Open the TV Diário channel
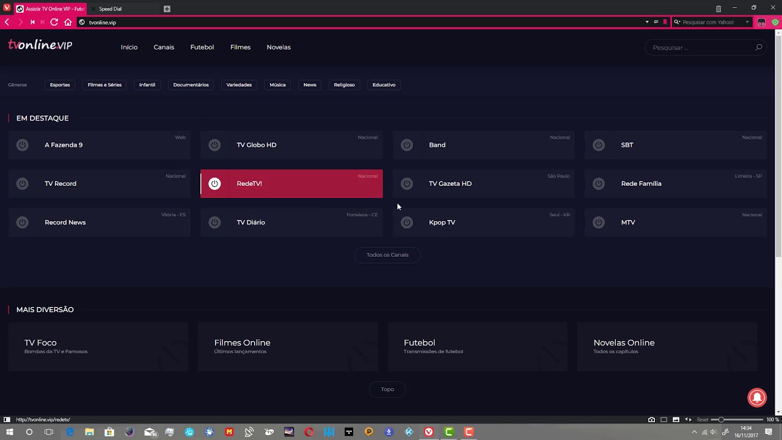782x440 pixels. click(291, 222)
